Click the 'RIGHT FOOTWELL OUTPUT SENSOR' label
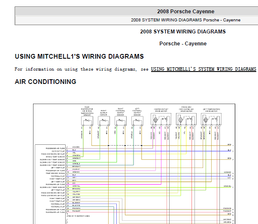Viewport: 258px width, 224px height. click(120, 112)
